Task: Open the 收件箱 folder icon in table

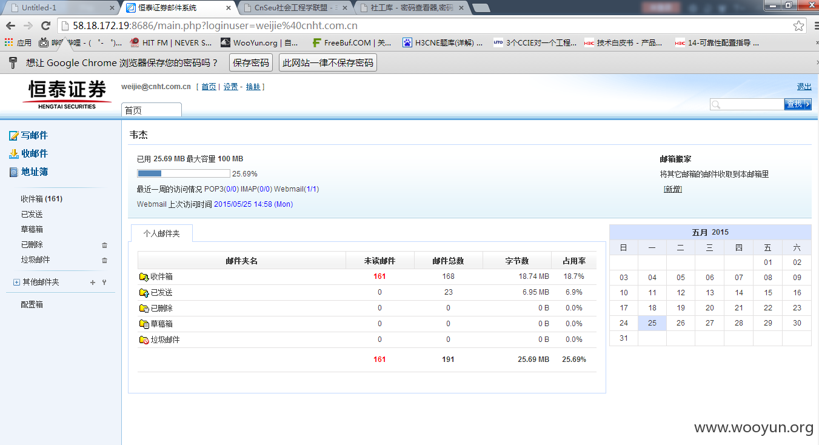Action: pos(144,277)
